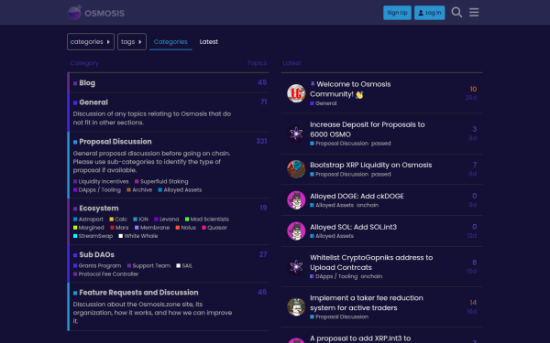This screenshot has width=550, height=343.
Task: Click reply count 14 on taker fee topic
Action: [473, 303]
